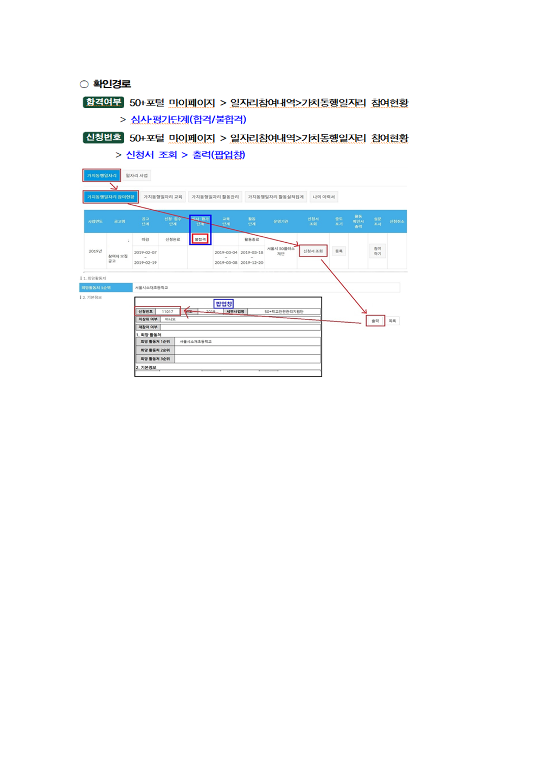This screenshot has width=538, height=762.
Task: Click the 재참여 여부 label in popup
Action: pyautogui.click(x=148, y=327)
